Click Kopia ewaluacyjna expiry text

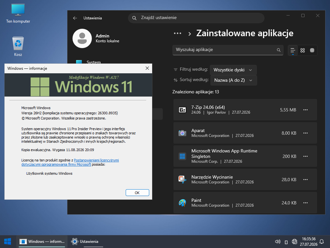click(58, 150)
